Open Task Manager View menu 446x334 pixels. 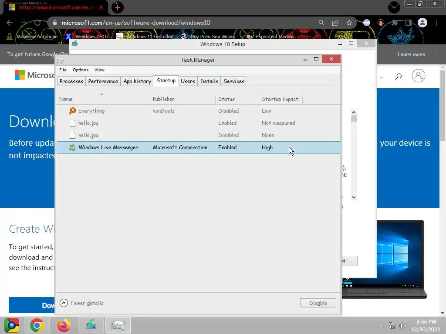(99, 70)
